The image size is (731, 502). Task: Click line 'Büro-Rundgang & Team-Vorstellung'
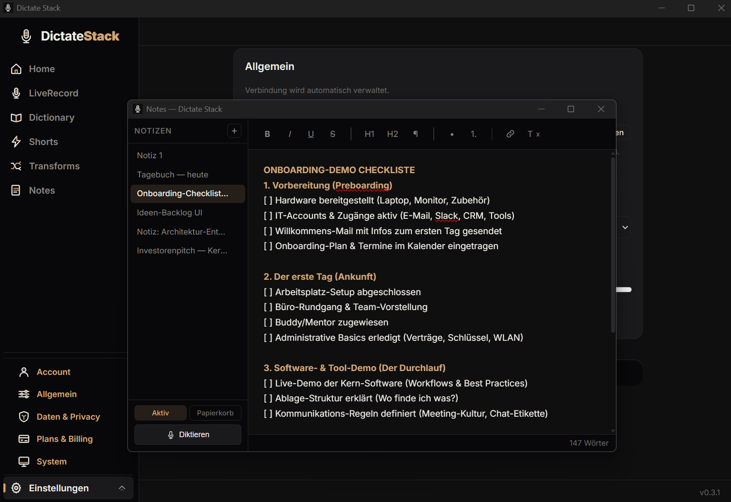tap(345, 307)
